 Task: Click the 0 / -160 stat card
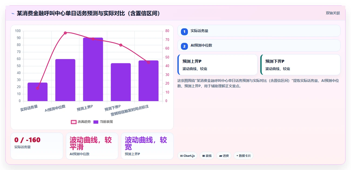pos(37,146)
